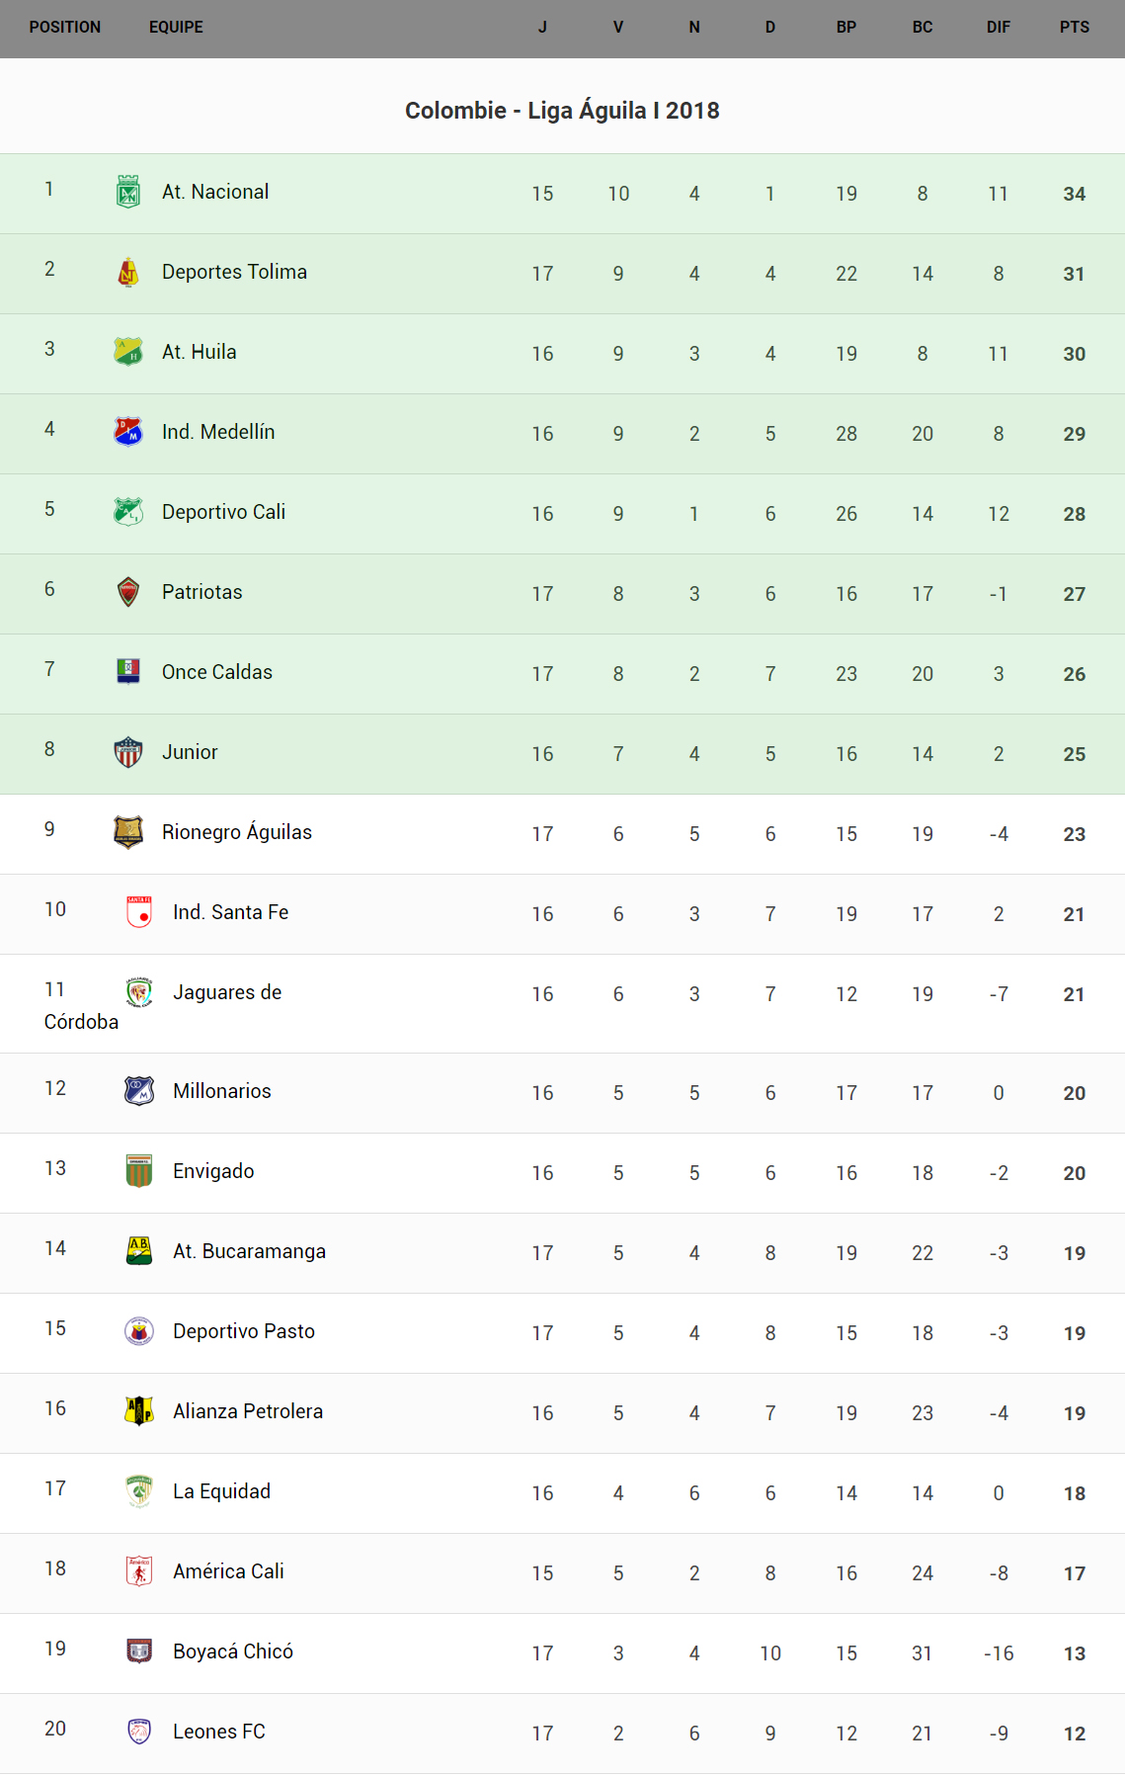The image size is (1125, 1778).
Task: Select the Leones FC team name
Action: tap(219, 1732)
